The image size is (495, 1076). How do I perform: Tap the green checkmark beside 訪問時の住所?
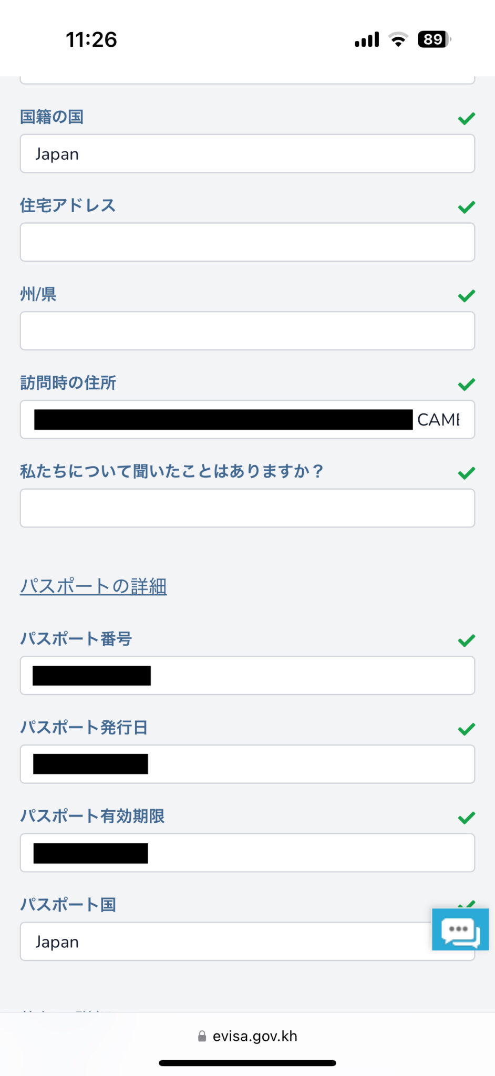pyautogui.click(x=466, y=385)
